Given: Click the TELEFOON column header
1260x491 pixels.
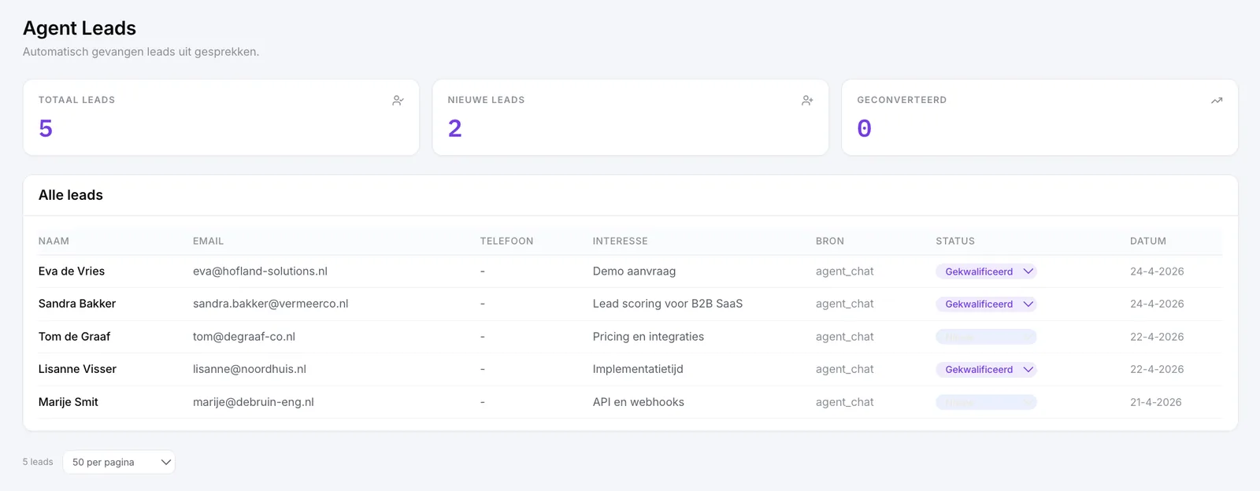Looking at the screenshot, I should [x=506, y=241].
